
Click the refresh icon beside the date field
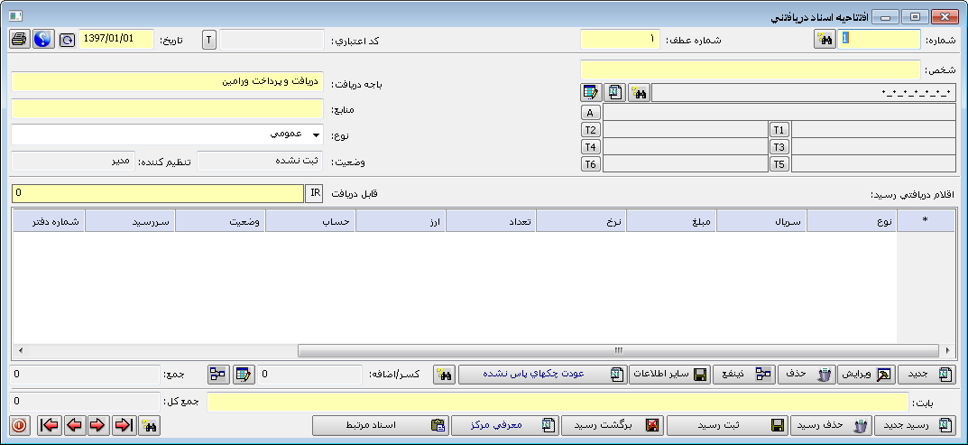[67, 41]
